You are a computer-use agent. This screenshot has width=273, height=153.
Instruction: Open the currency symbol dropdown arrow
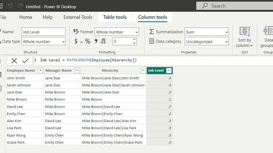(81, 42)
